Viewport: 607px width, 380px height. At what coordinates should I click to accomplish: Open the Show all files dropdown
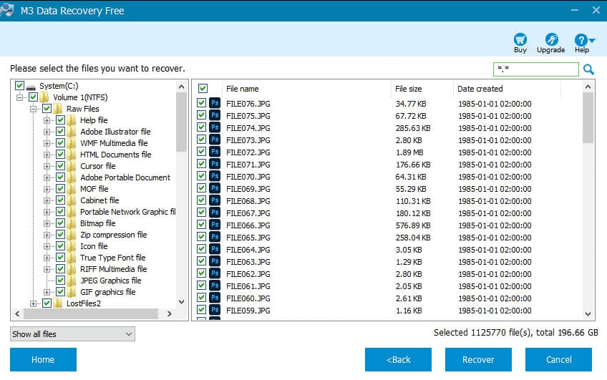(x=72, y=334)
